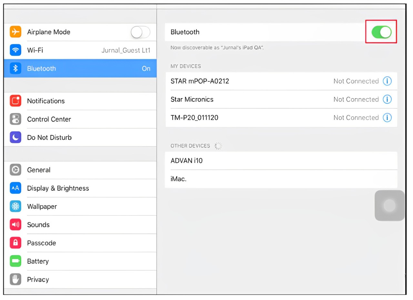Screen dimensions: 413x300
Task: Click the MY DEVICES section header
Action: [x=186, y=66]
